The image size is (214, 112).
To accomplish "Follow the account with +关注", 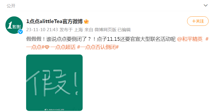I will (x=198, y=21).
